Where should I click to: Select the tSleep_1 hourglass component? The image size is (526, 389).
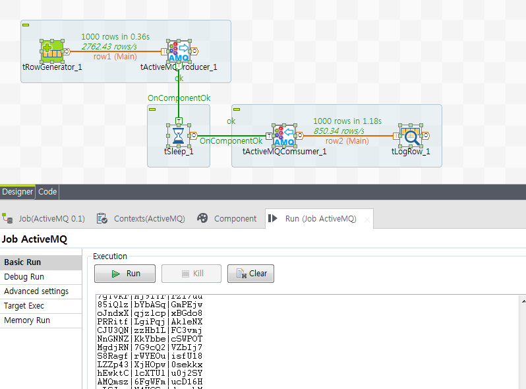pyautogui.click(x=179, y=136)
